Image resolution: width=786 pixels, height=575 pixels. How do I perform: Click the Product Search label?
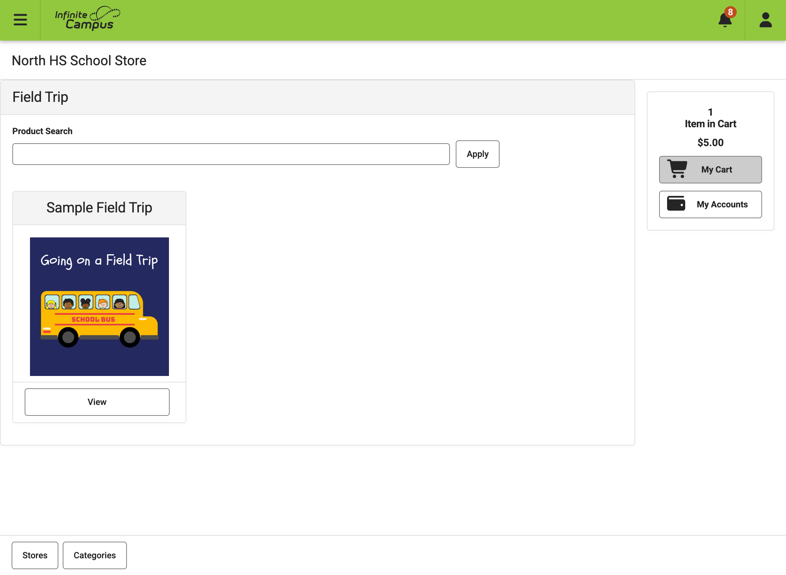[42, 131]
